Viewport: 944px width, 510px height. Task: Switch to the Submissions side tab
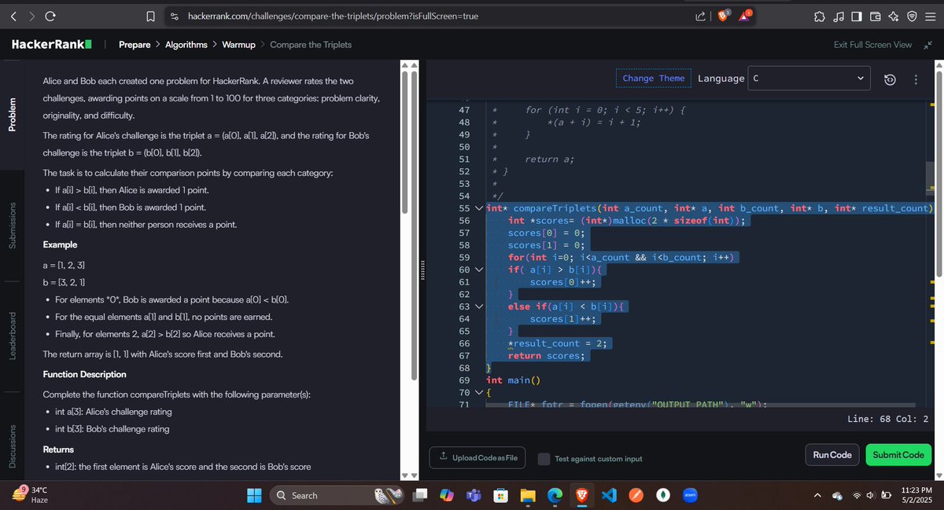point(12,226)
